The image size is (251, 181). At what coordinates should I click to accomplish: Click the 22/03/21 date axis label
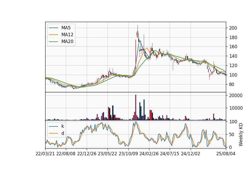[45, 154]
